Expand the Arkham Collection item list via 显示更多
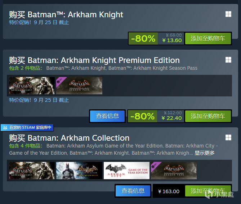 coord(205,153)
